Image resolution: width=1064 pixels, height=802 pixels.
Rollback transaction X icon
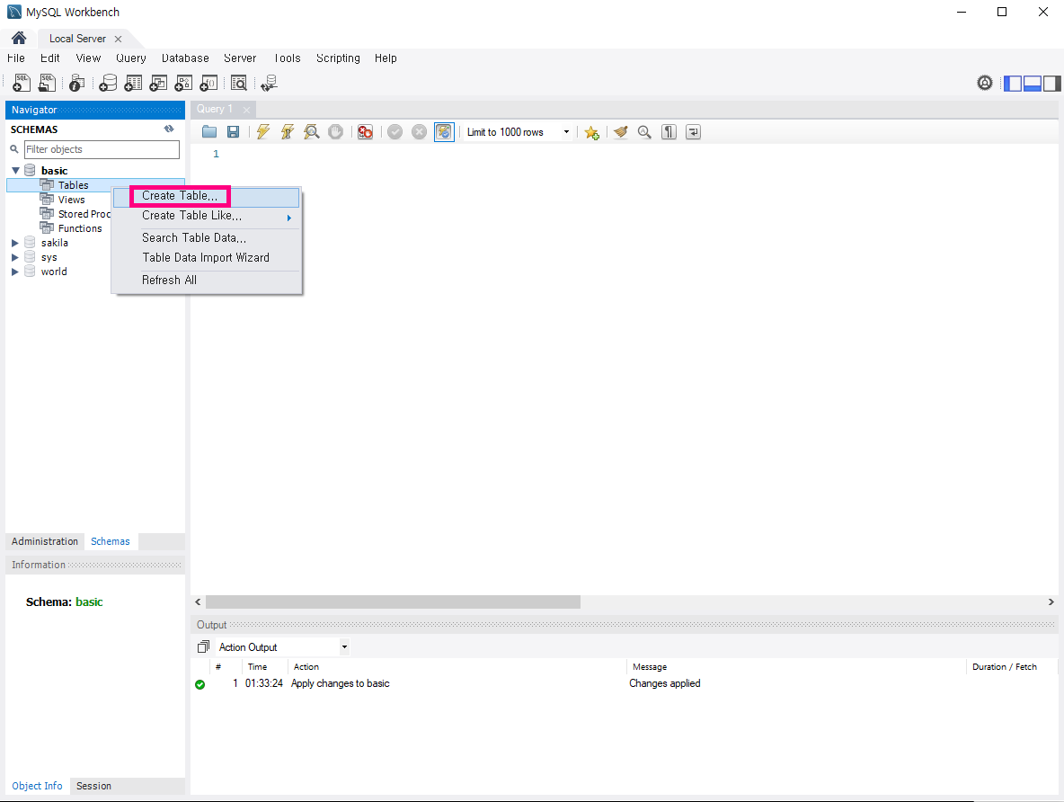(420, 132)
